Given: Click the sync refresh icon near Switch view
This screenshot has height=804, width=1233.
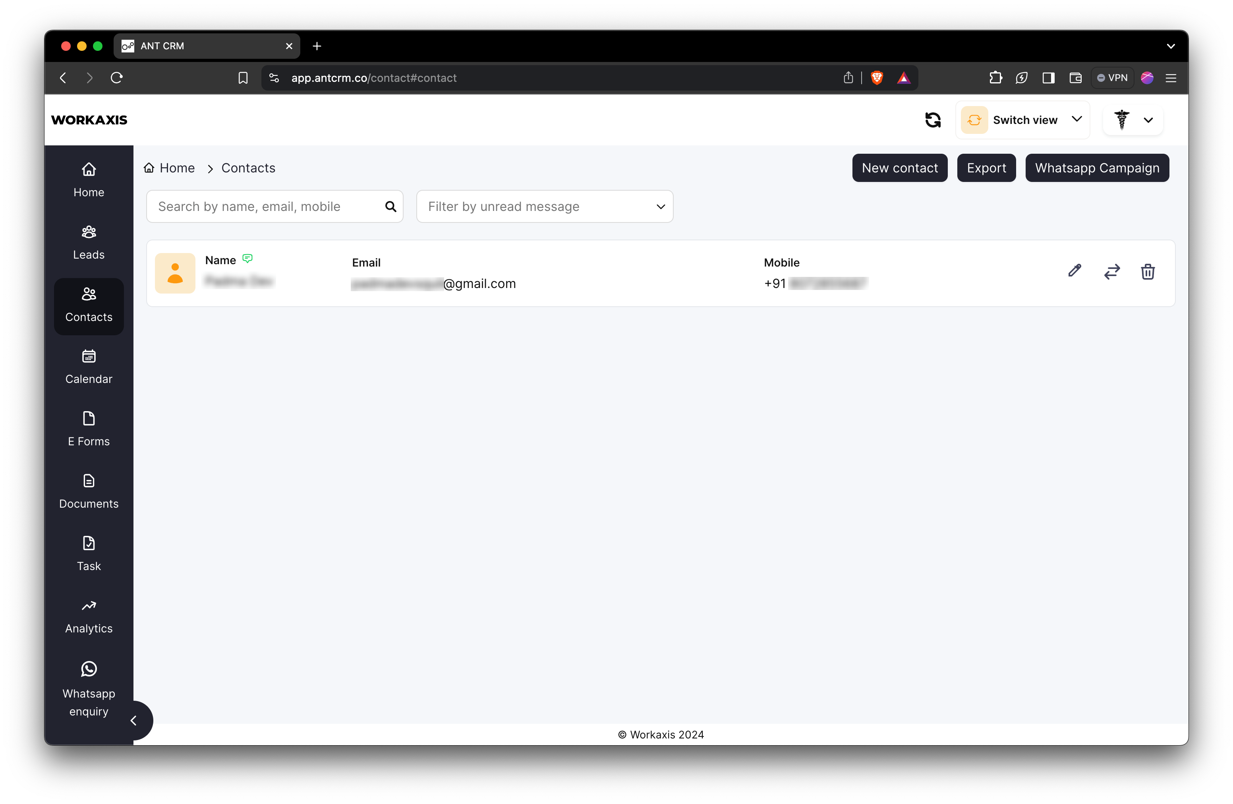Looking at the screenshot, I should 933,120.
